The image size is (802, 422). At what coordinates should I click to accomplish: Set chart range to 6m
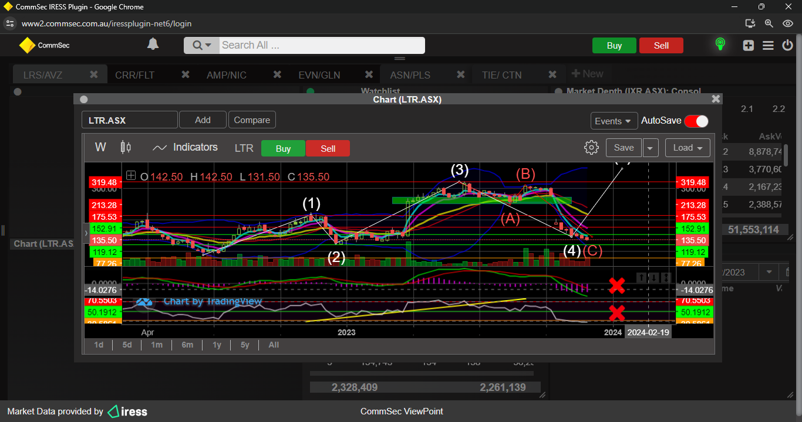(187, 345)
